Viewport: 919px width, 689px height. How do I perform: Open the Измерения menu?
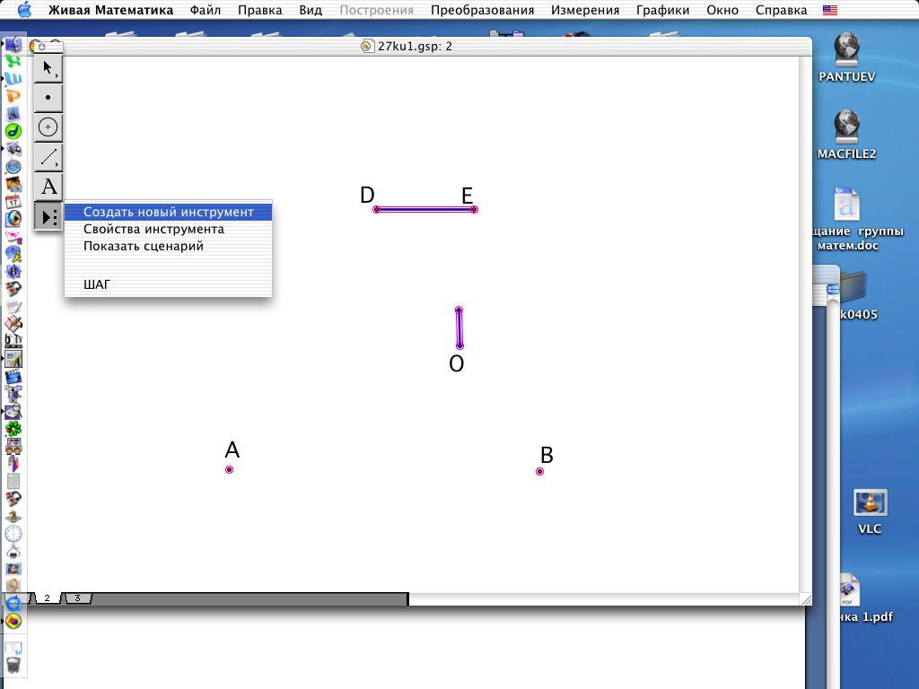[585, 10]
